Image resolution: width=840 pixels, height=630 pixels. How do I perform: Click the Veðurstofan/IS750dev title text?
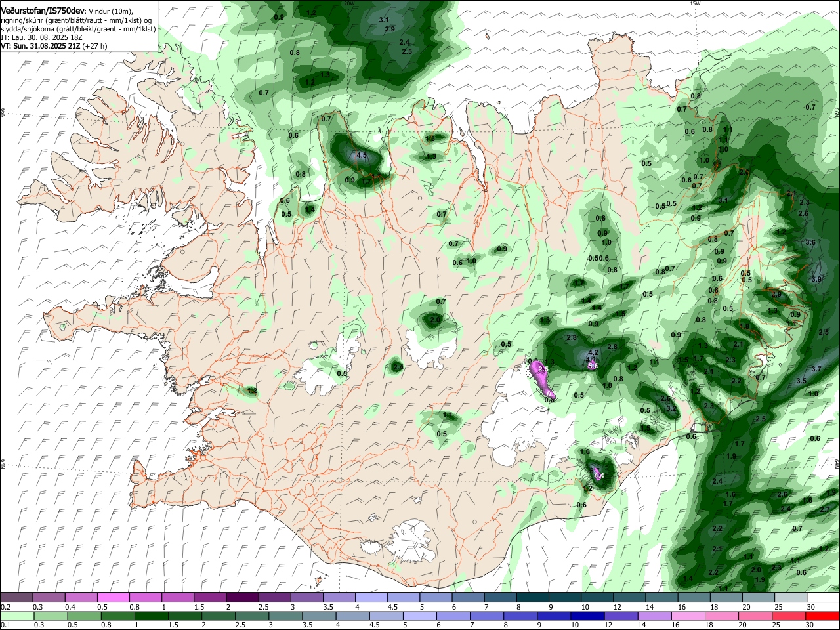coord(43,10)
